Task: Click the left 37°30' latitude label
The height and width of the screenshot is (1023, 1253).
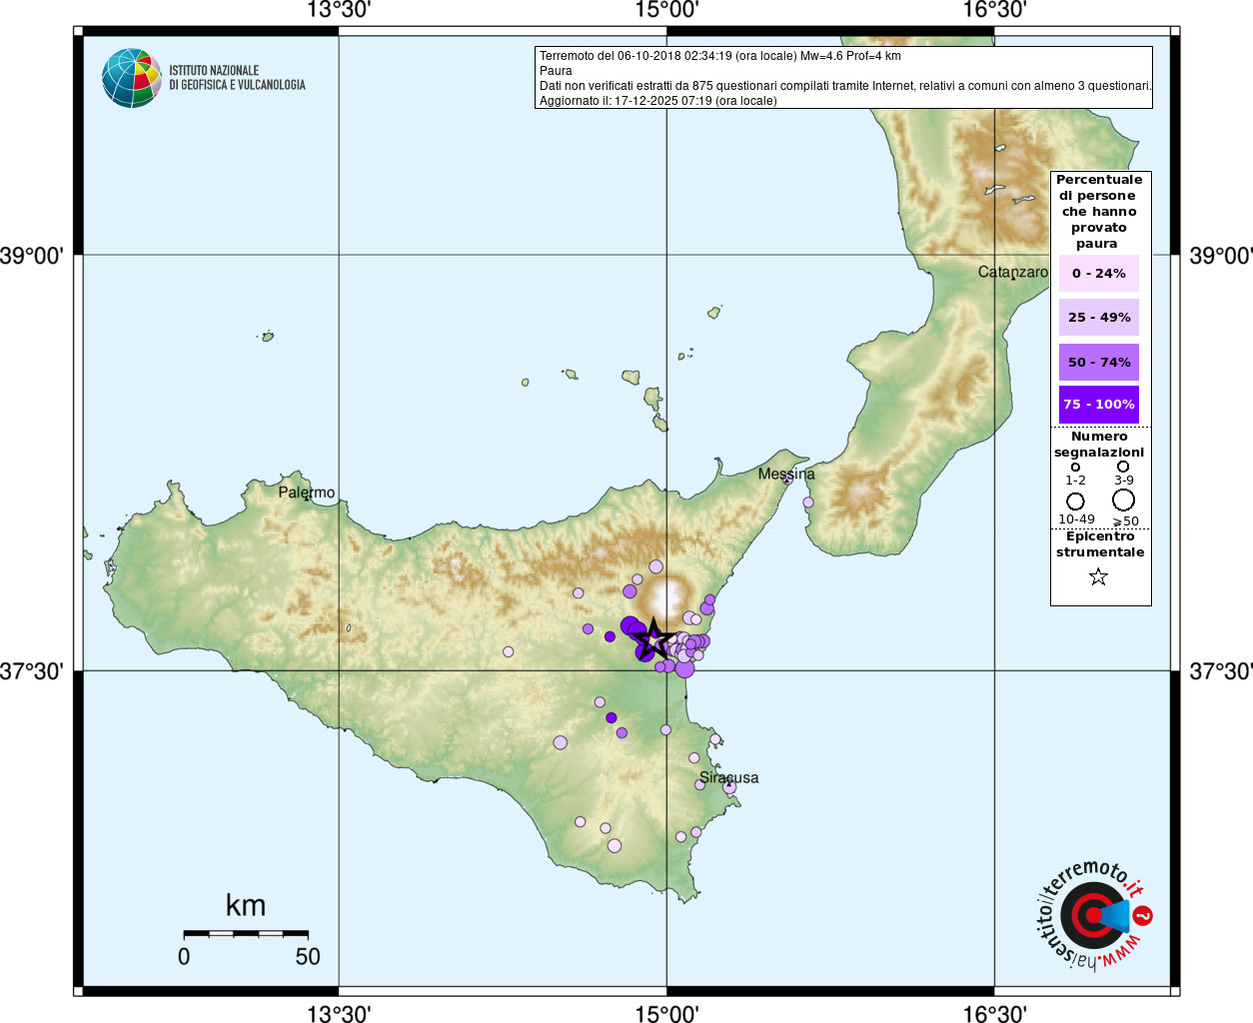Action: [32, 671]
